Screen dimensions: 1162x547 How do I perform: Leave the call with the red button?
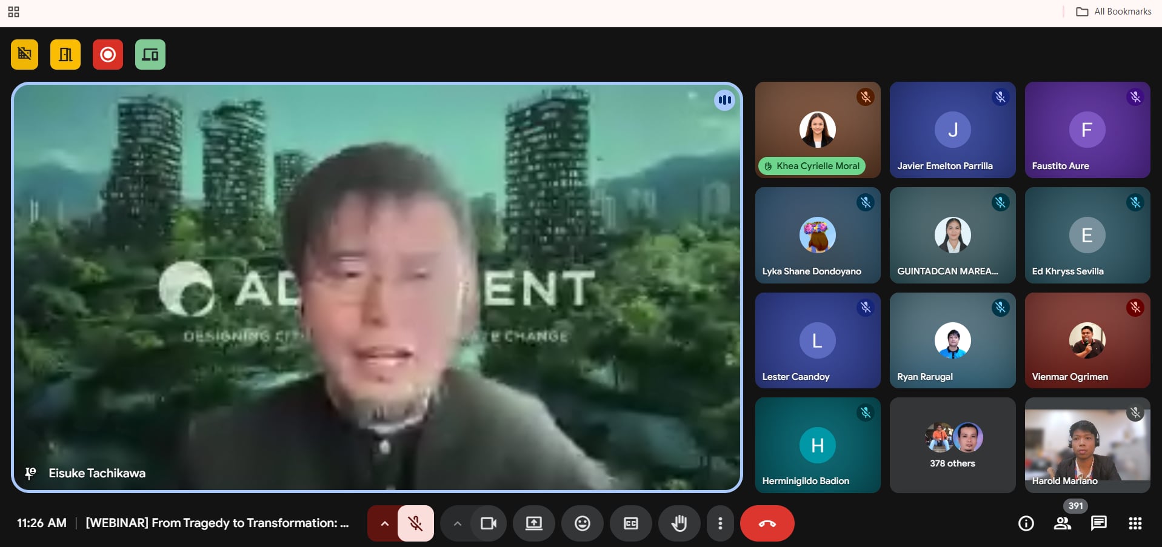click(x=767, y=523)
